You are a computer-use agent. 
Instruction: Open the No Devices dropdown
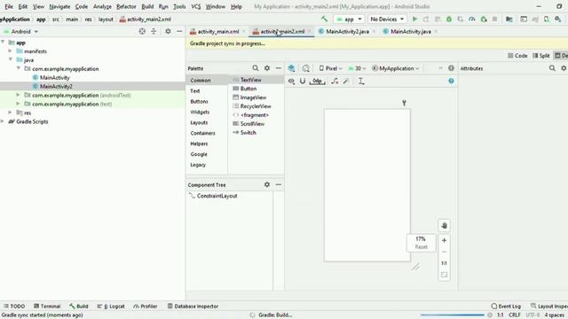pos(387,19)
